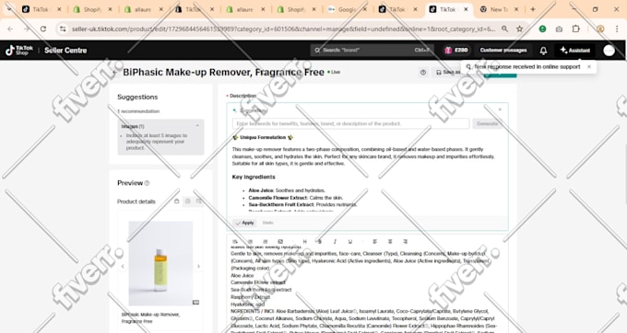
Task: Click the Suggestions panel heading
Action: pos(137,97)
